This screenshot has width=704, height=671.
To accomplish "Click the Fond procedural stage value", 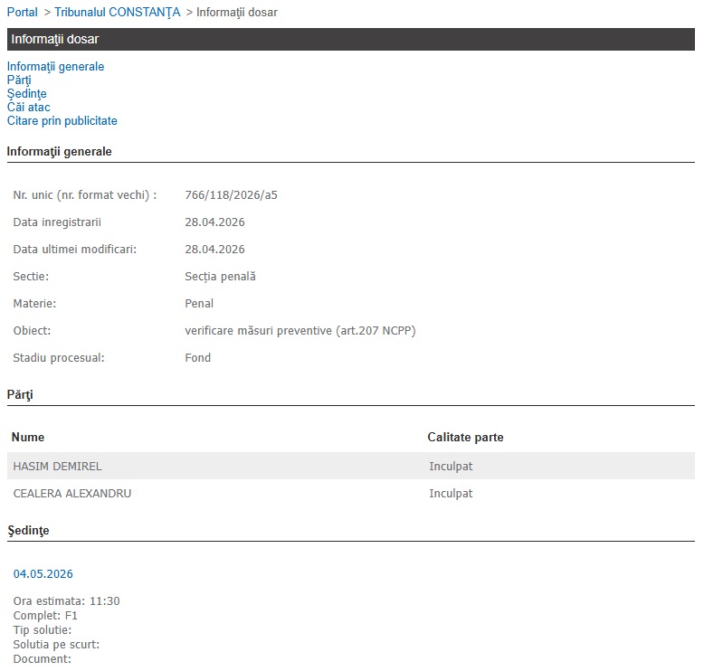I will 197,358.
